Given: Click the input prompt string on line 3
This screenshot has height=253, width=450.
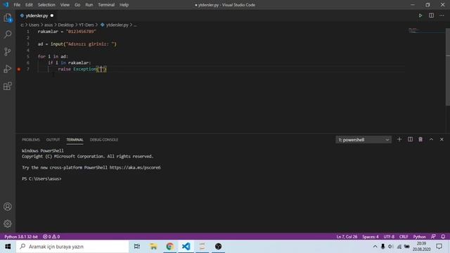Looking at the screenshot, I should 91,44.
